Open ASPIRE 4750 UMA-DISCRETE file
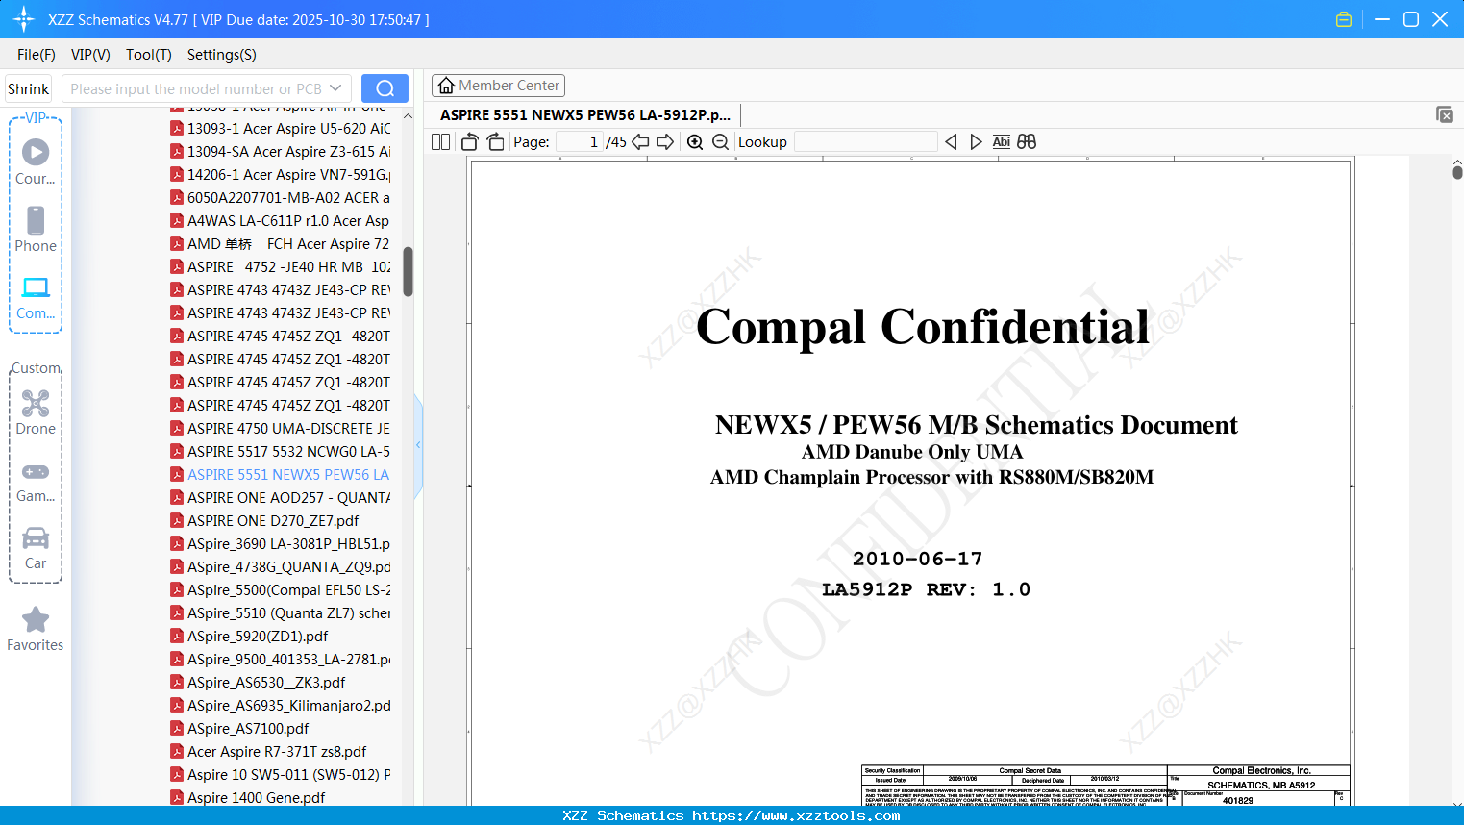The height and width of the screenshot is (825, 1464). coord(288,428)
